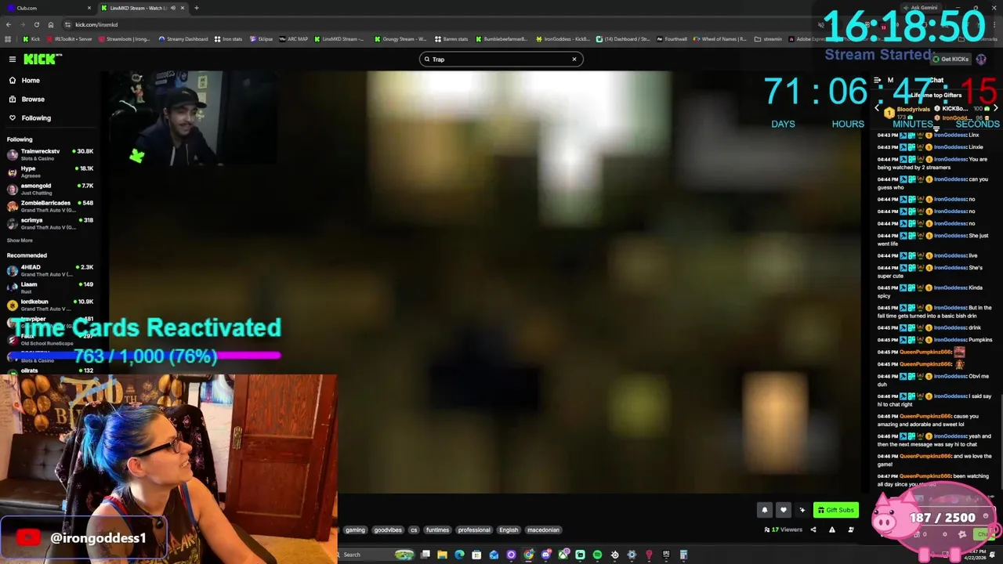Image resolution: width=1003 pixels, height=564 pixels.
Task: Click the browser reload button
Action: click(36, 24)
